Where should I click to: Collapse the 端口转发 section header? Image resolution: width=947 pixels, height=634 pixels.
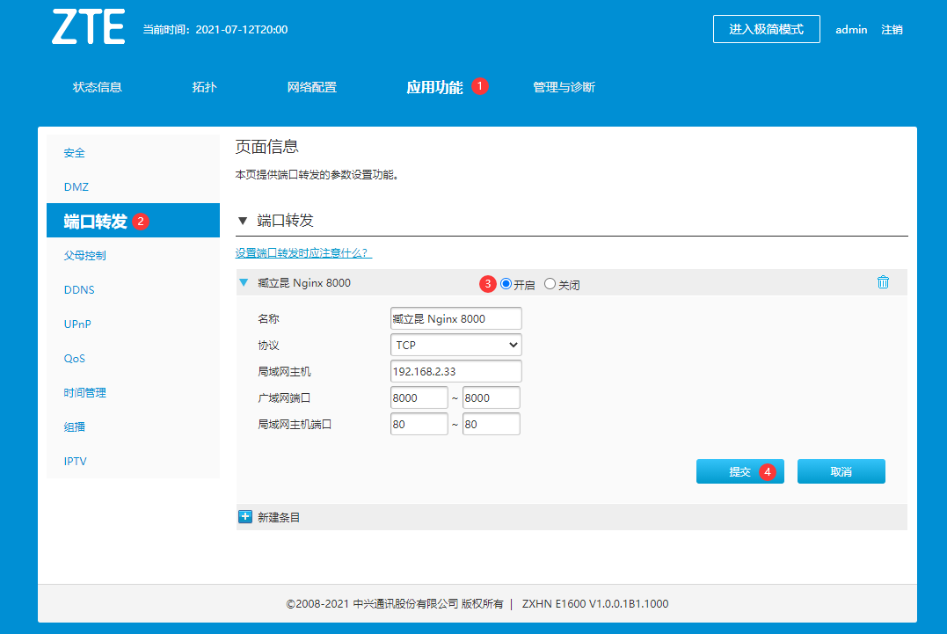tap(243, 221)
